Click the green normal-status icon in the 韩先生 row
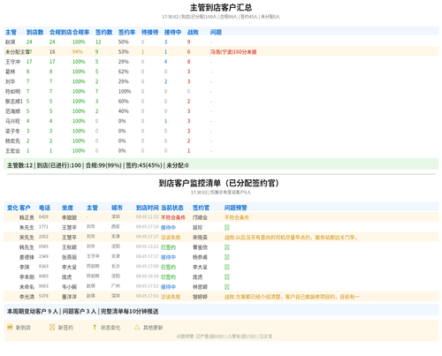 point(227,247)
